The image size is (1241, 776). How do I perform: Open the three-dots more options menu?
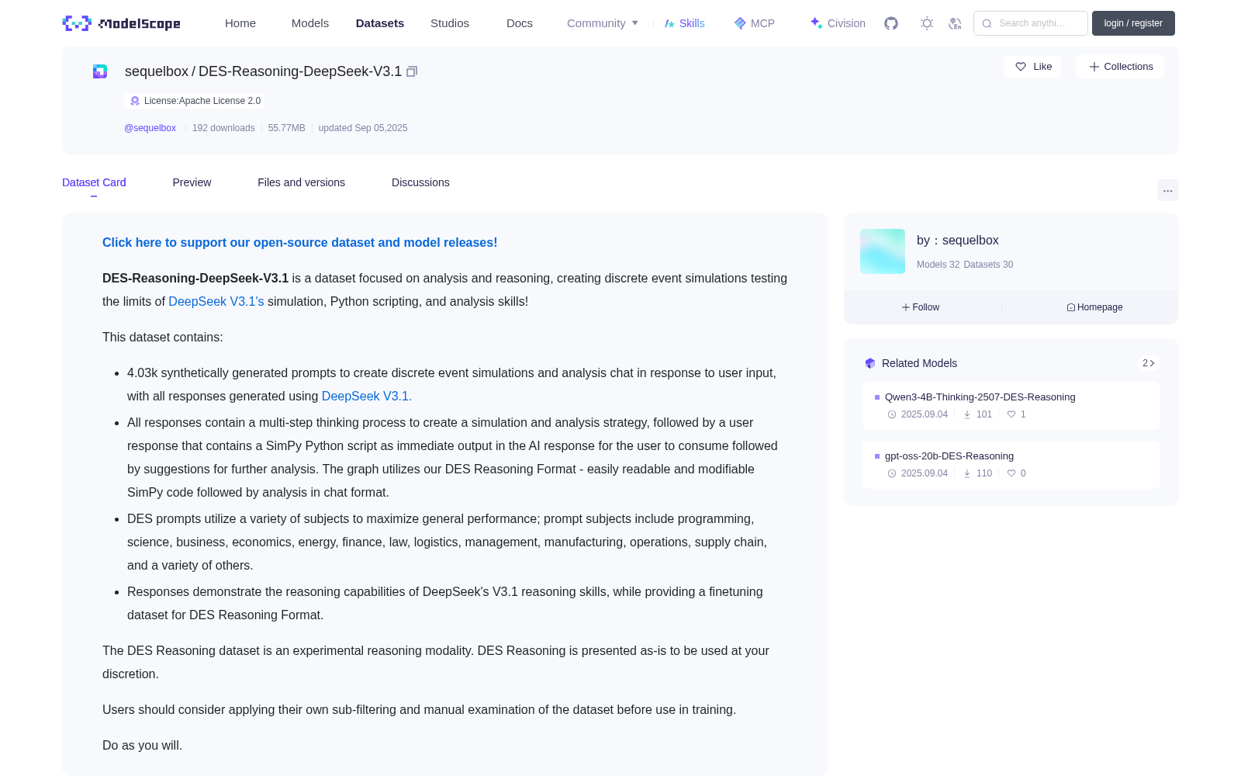pyautogui.click(x=1168, y=190)
